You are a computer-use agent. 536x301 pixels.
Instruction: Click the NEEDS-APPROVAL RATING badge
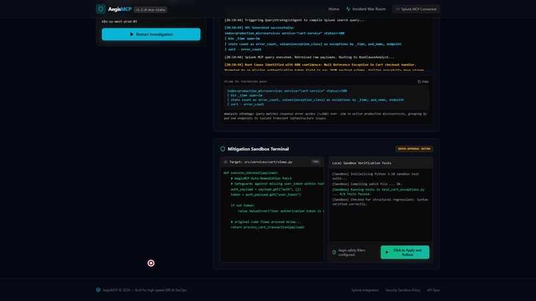414,149
